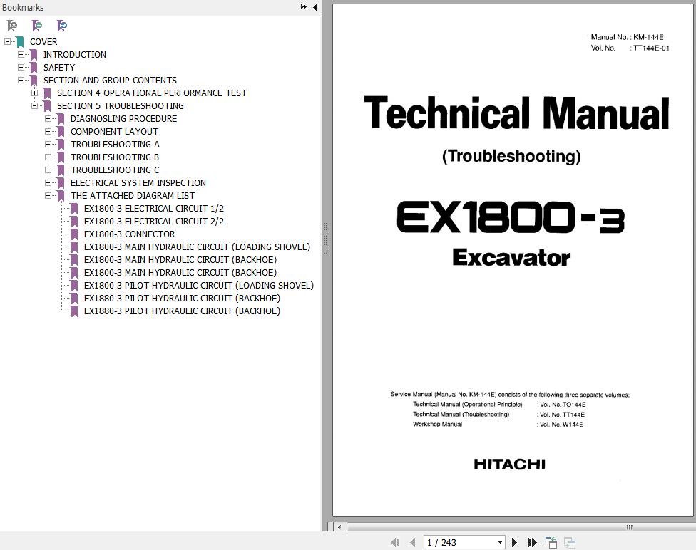
Task: Click the double-arrow expand icon in Bookmarks header
Action: coord(304,7)
